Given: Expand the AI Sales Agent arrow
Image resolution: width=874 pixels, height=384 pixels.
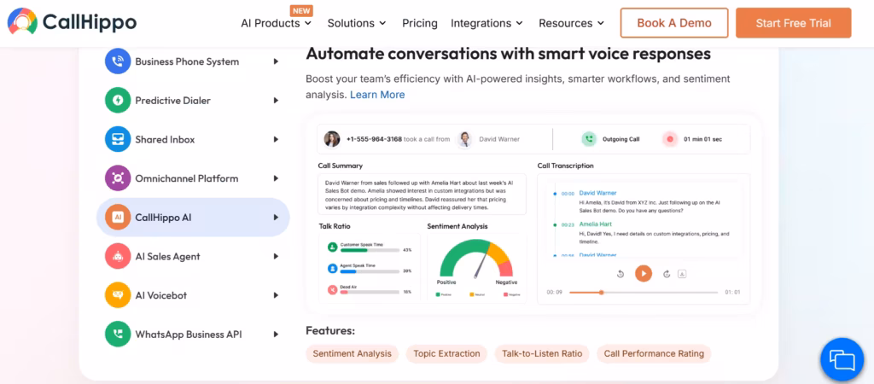Looking at the screenshot, I should pyautogui.click(x=276, y=256).
